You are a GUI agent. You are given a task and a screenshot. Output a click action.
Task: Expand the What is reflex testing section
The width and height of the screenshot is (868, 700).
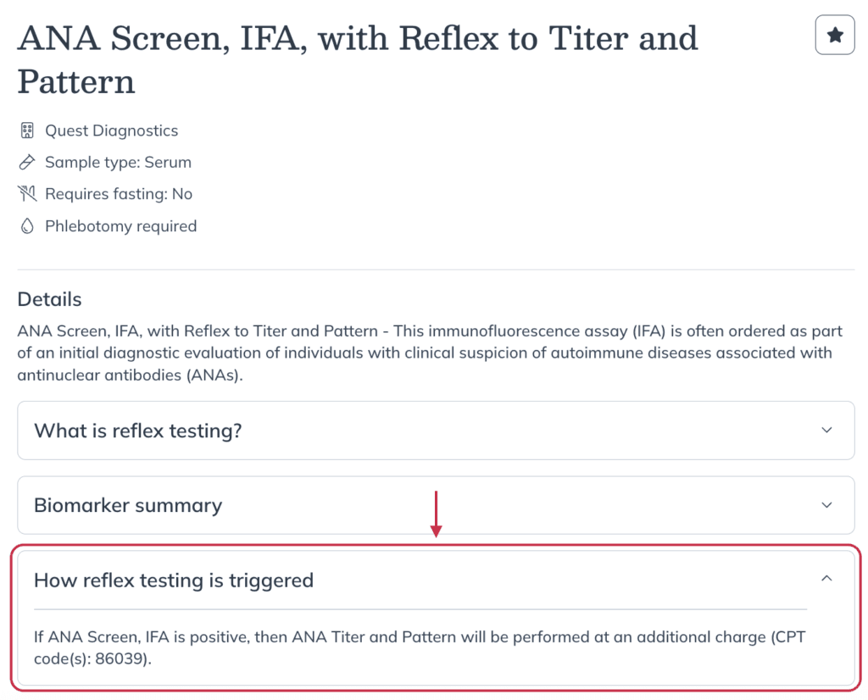click(436, 431)
